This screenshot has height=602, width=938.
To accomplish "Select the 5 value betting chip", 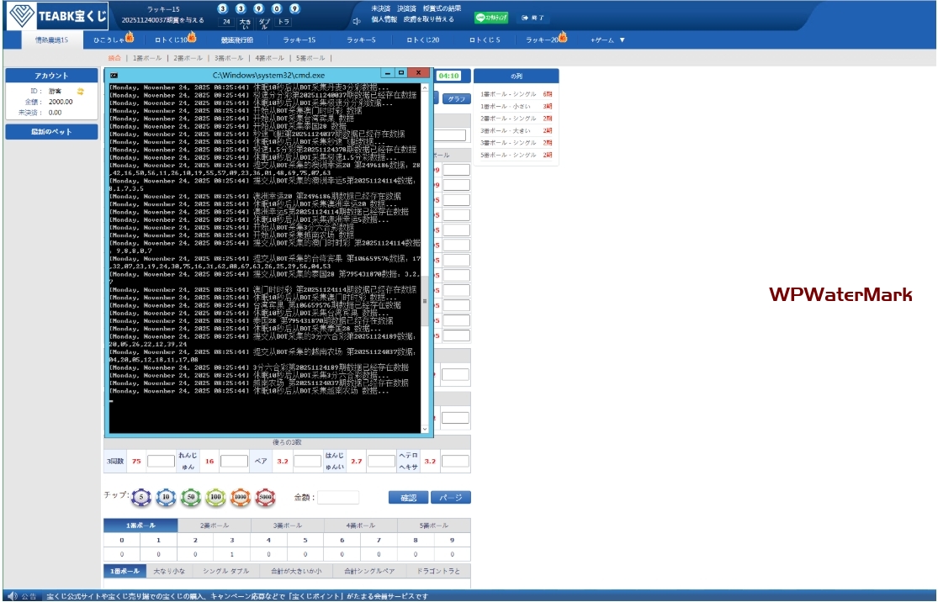I will tap(142, 498).
